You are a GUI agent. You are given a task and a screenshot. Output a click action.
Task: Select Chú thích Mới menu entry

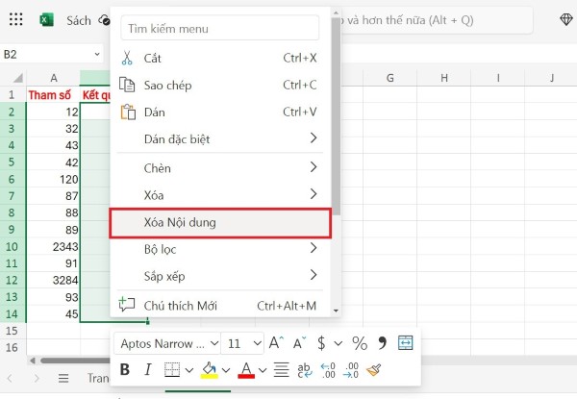pos(219,305)
